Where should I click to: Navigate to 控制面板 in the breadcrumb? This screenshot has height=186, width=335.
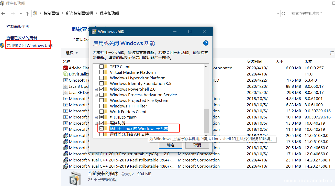tap(51, 13)
